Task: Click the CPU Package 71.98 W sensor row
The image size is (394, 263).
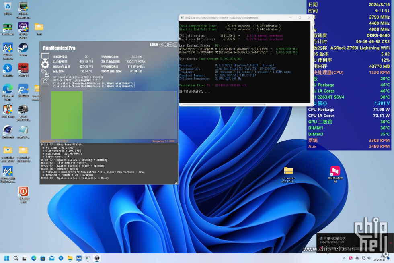Action: [349, 110]
